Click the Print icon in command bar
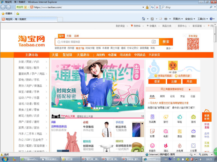This screenshot has height=162, width=217. pos(166,19)
